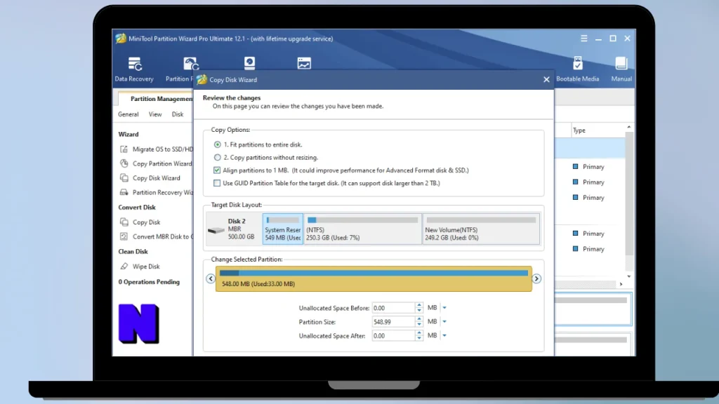This screenshot has width=719, height=404.
Task: Click the Copy Disk Wizard sidebar icon
Action: (x=124, y=177)
